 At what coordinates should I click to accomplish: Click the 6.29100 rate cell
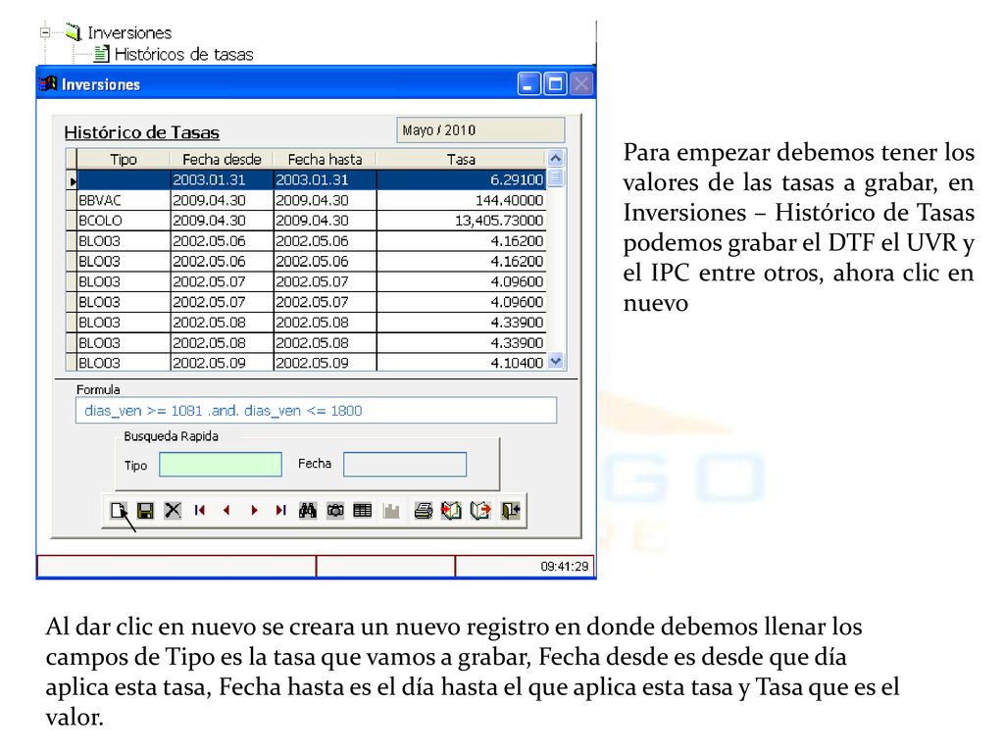click(461, 180)
